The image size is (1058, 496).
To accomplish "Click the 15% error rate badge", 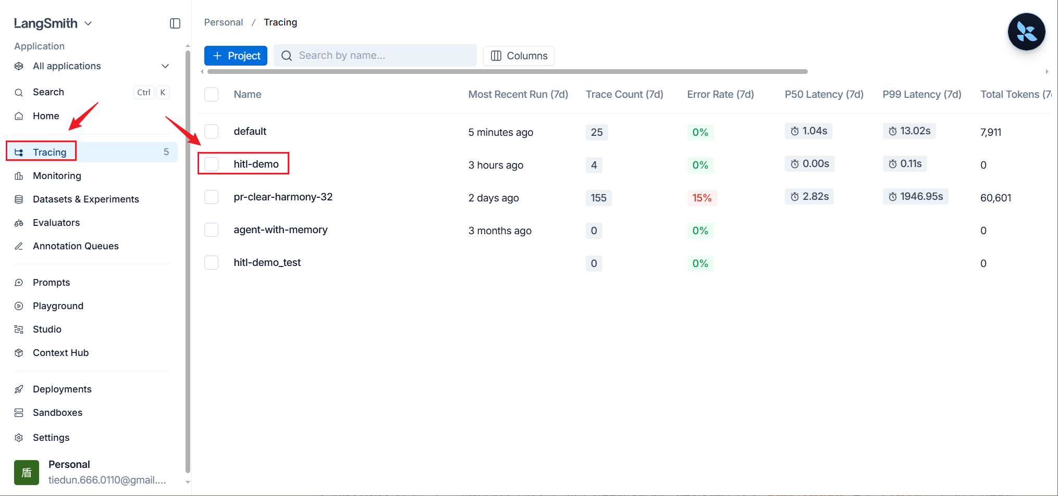I will (702, 198).
